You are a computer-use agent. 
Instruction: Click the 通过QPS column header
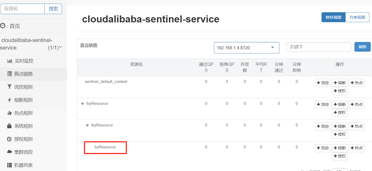(206, 67)
